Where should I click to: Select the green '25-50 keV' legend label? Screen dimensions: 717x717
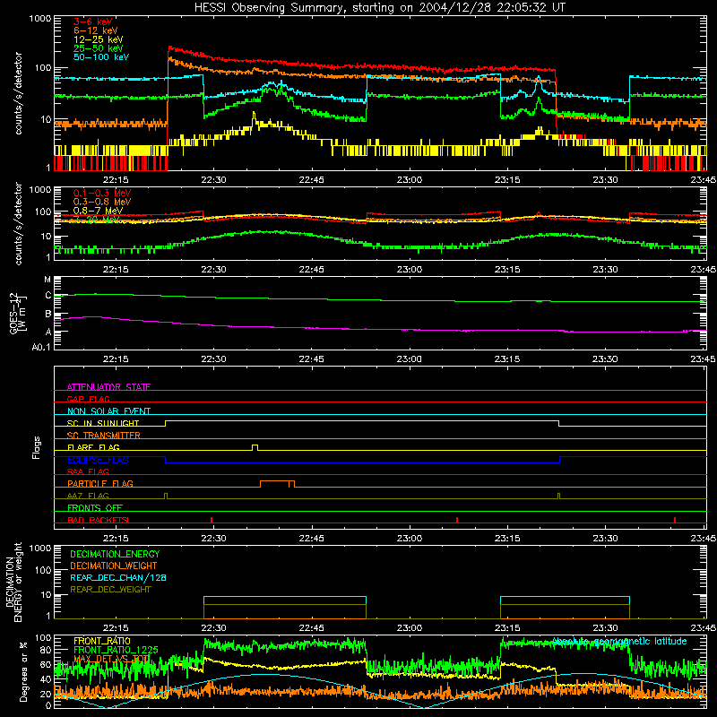coord(99,48)
